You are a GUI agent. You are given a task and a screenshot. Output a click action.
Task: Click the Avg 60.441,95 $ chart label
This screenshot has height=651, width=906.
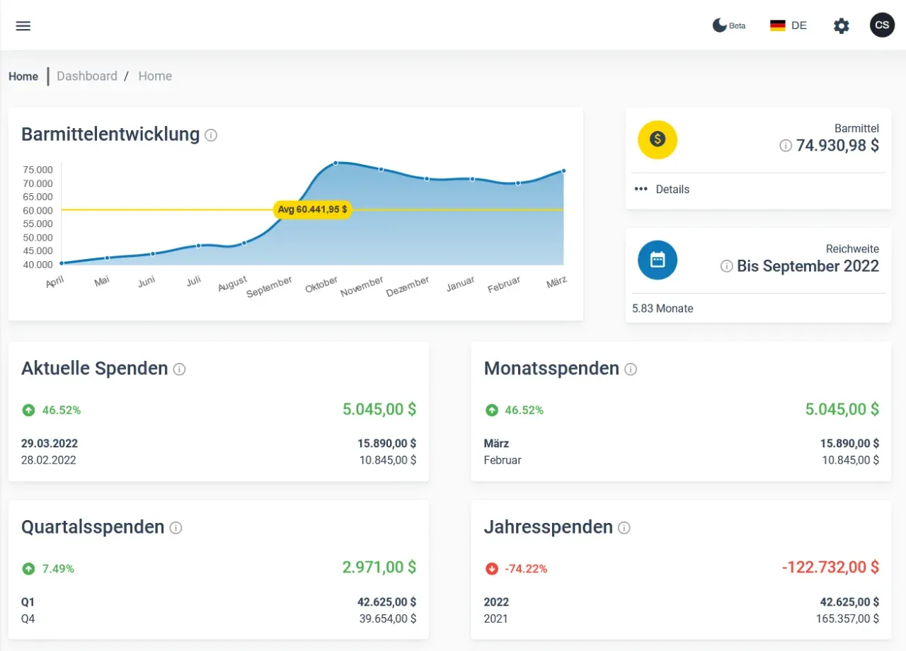(313, 209)
